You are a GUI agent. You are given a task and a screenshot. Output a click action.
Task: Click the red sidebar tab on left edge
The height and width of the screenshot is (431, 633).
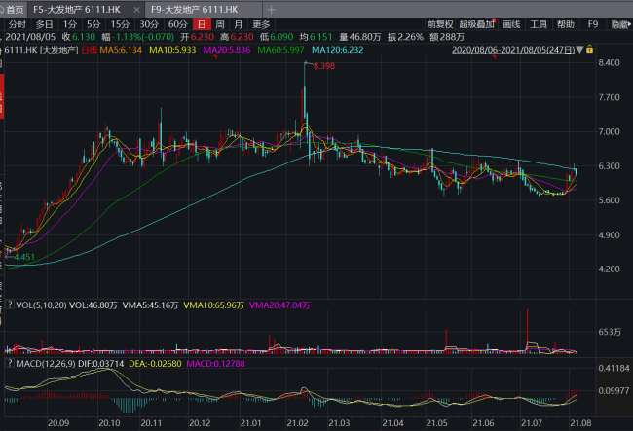(2, 96)
